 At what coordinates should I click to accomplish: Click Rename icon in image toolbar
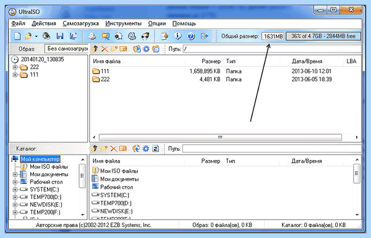pyautogui.click(x=123, y=49)
